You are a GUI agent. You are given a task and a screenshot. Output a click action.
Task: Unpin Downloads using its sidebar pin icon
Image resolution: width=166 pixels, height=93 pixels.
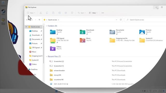41,35
